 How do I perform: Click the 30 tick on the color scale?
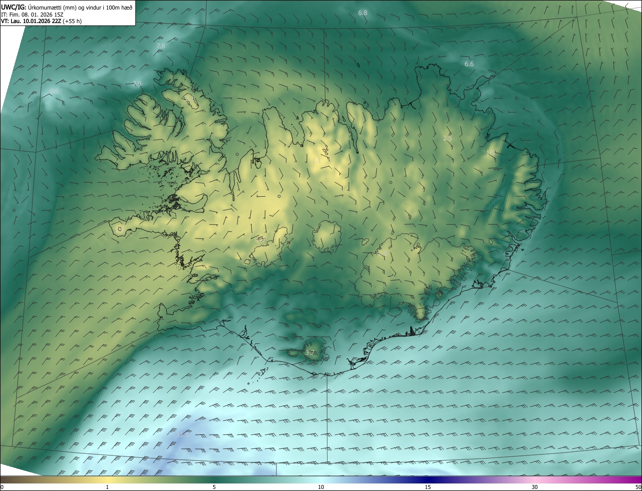[x=535, y=487]
